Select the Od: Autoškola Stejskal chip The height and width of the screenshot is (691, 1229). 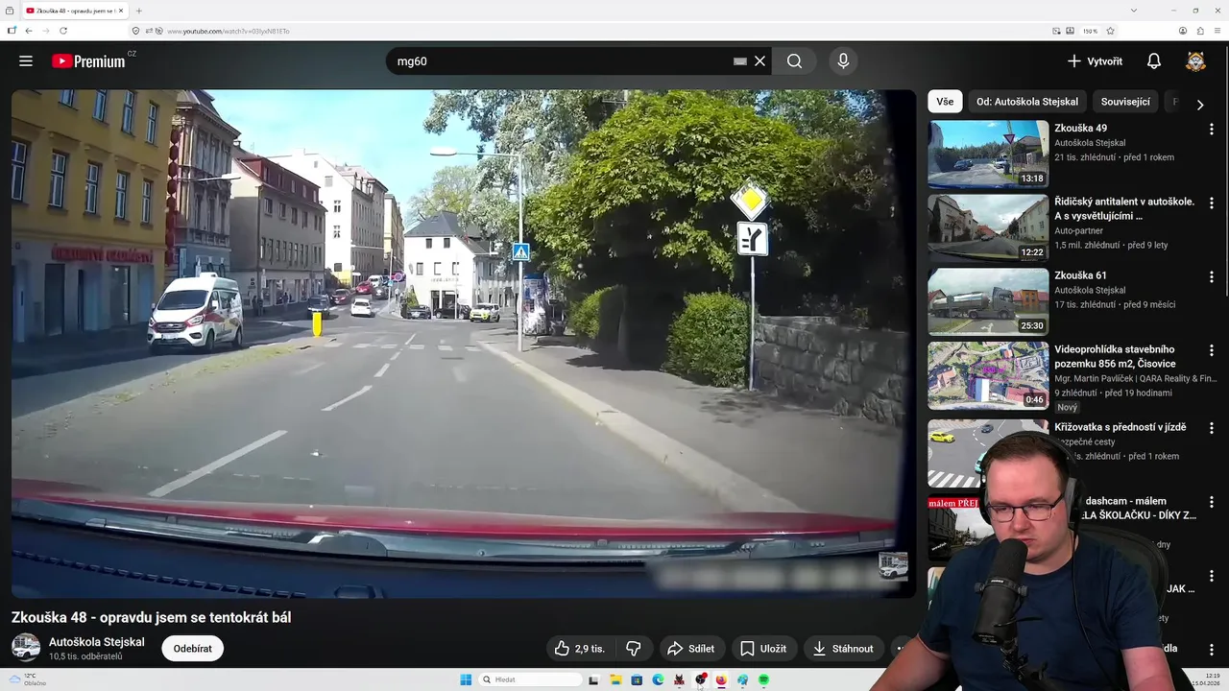(1026, 101)
